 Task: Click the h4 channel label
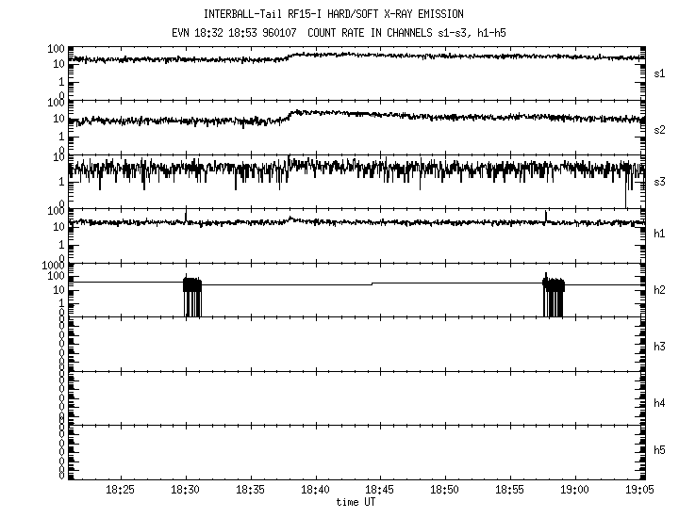(x=660, y=403)
